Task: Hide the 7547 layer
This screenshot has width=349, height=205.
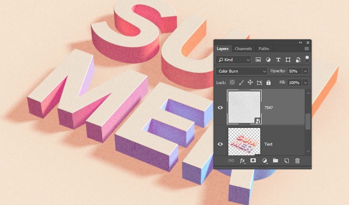Action: [220, 107]
